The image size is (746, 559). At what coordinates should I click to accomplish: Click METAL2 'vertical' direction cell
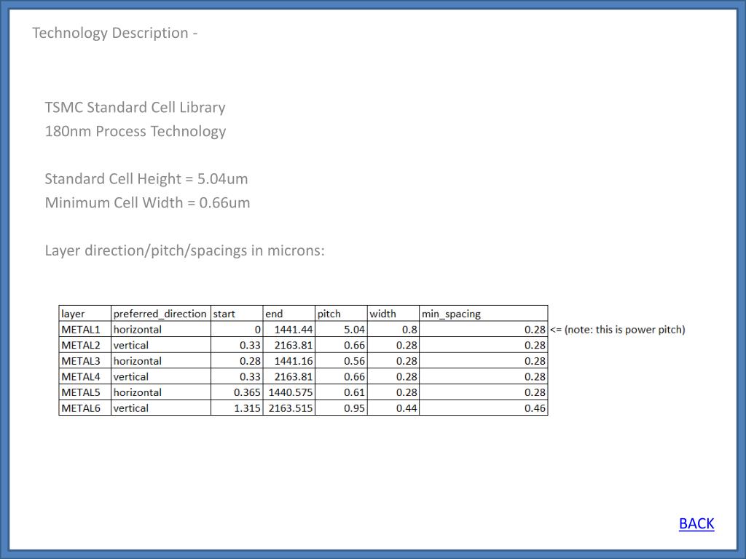click(x=161, y=345)
